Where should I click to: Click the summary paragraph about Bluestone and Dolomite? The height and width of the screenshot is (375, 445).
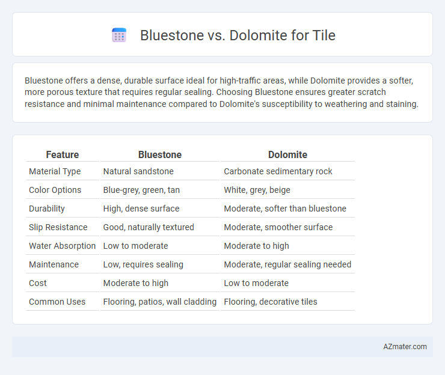[221, 92]
